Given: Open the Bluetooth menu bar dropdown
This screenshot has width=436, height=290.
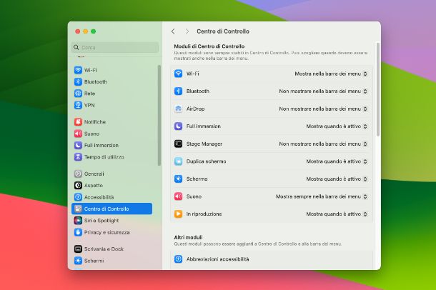Looking at the screenshot, I should pyautogui.click(x=323, y=91).
